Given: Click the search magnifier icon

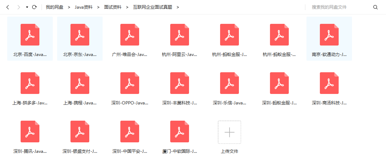Looking at the screenshot, I should [376, 7].
